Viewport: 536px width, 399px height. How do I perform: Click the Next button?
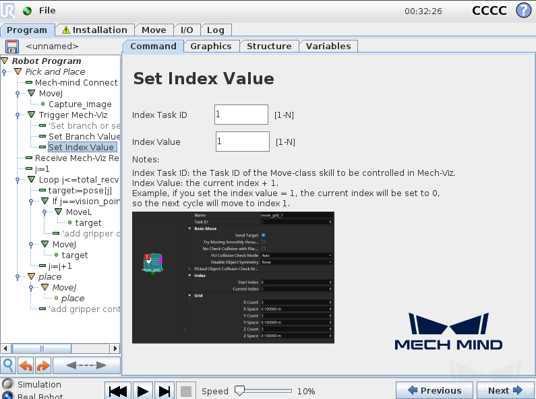point(505,390)
